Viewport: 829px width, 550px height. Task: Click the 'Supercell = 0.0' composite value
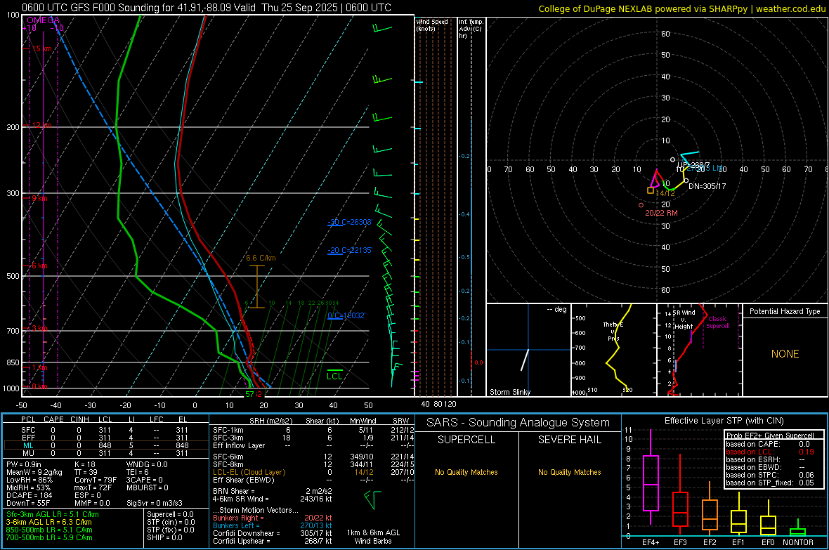pyautogui.click(x=170, y=514)
